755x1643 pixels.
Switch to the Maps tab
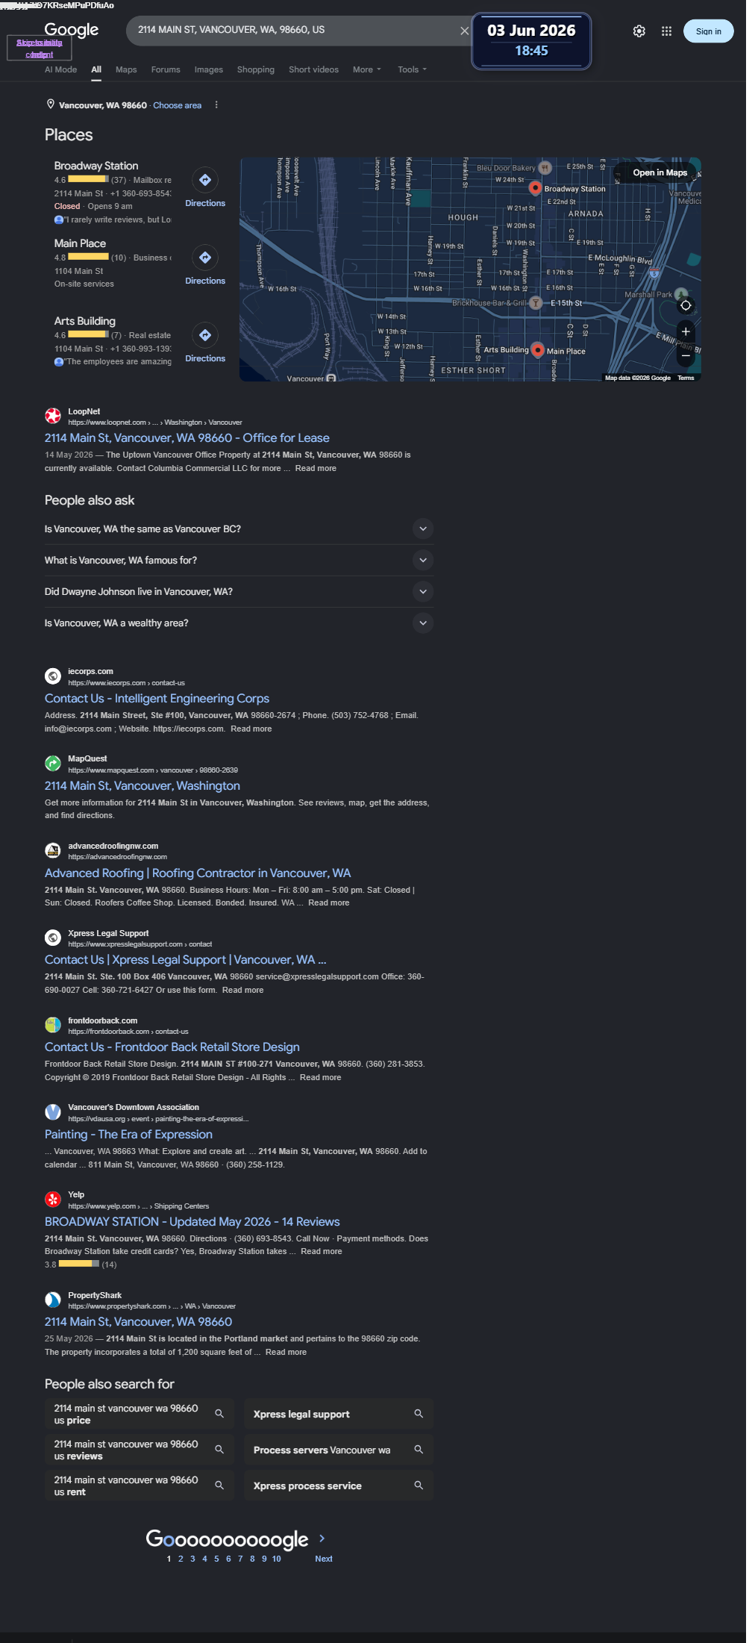click(x=126, y=69)
